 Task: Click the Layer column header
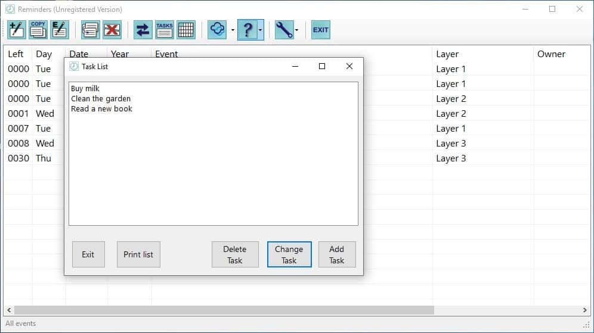pos(447,54)
